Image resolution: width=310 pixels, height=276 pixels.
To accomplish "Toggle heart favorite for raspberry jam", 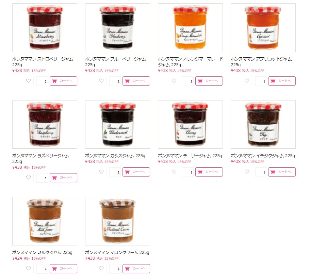I will (x=29, y=177).
